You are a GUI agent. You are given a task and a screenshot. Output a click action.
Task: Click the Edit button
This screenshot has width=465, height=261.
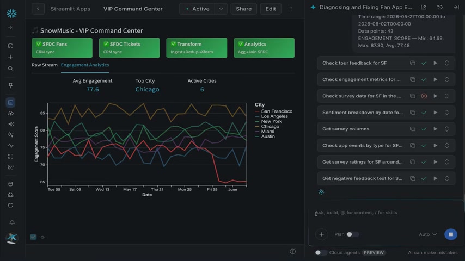tap(271, 9)
